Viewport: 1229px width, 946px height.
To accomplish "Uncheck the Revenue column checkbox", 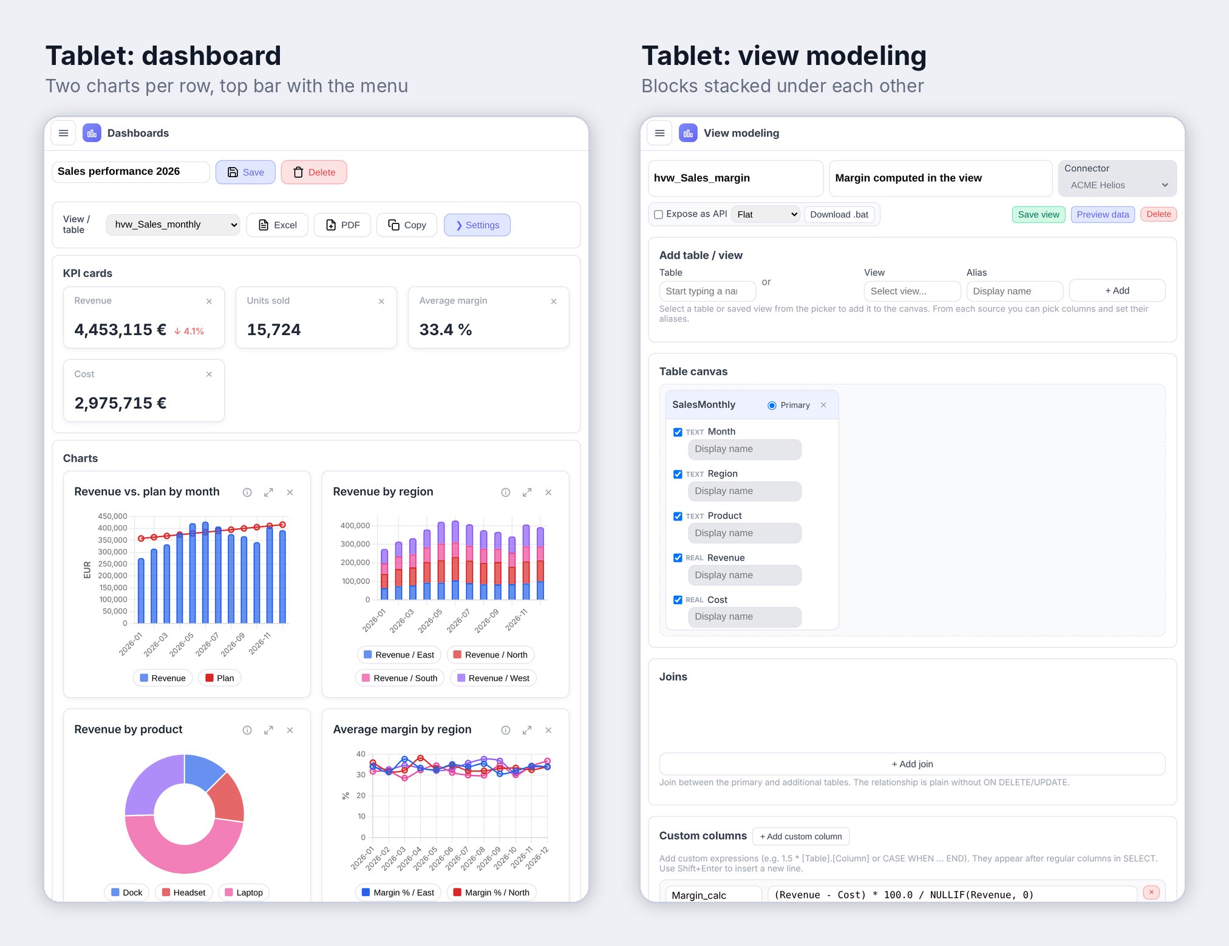I will tap(678, 558).
